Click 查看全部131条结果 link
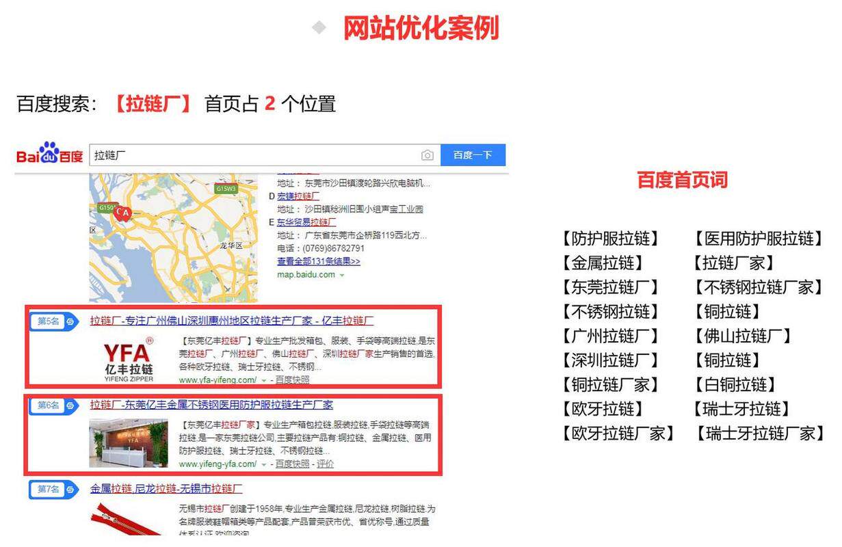This screenshot has height=547, width=842. [318, 261]
